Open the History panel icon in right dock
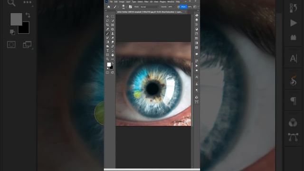Screen dimensions: 304x171 [x=197, y=61]
